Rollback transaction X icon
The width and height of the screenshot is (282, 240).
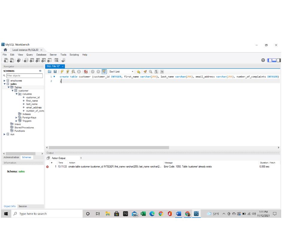pos(98,72)
